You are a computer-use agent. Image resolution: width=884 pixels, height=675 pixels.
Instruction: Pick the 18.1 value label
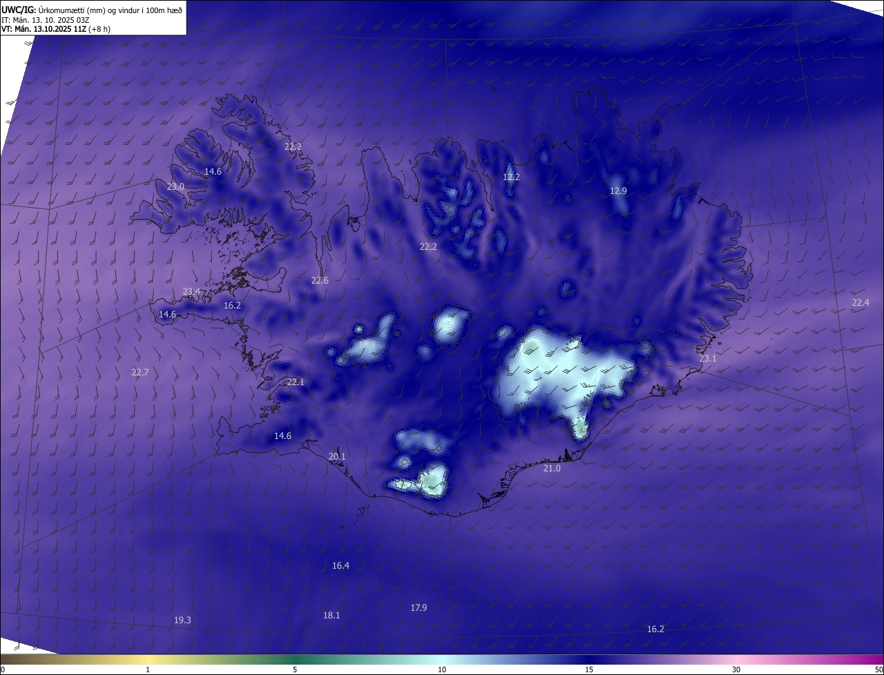tap(331, 616)
